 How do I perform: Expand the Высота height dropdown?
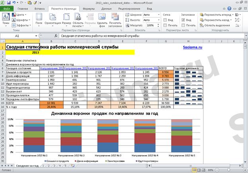(x=159, y=20)
